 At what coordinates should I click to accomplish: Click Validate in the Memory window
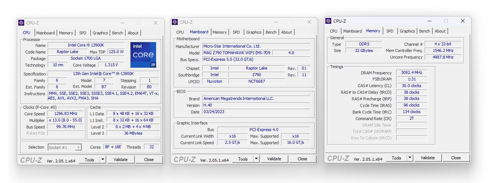428,158
